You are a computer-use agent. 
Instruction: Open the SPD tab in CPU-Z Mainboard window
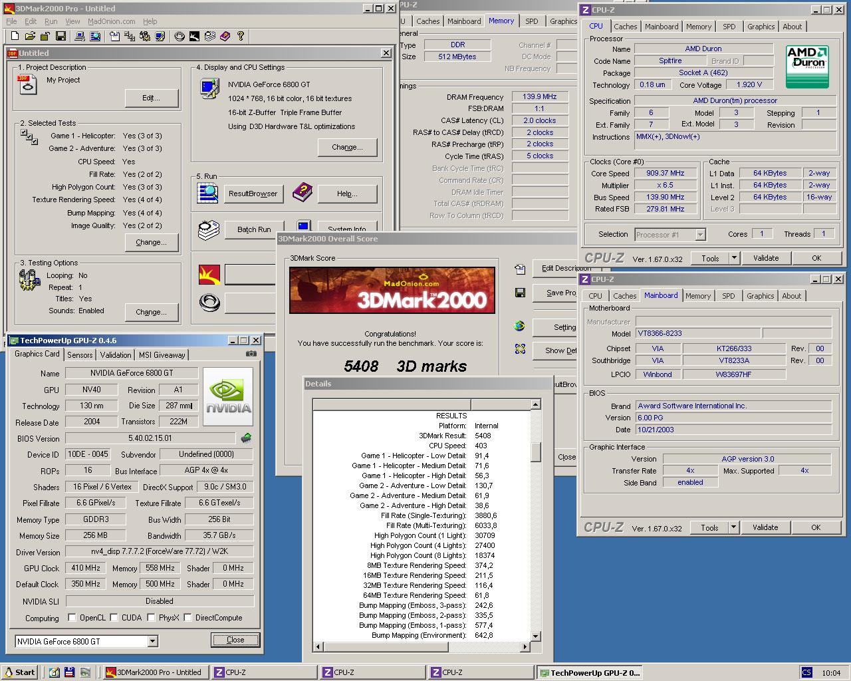point(729,296)
